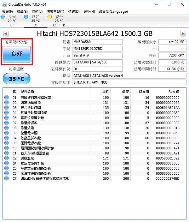The image size is (189, 222).
Task: Select the 總通電時間 attribute row
Action: [92, 133]
